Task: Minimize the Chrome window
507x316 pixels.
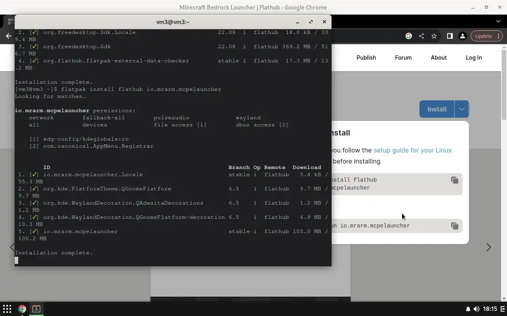Action: [473, 8]
